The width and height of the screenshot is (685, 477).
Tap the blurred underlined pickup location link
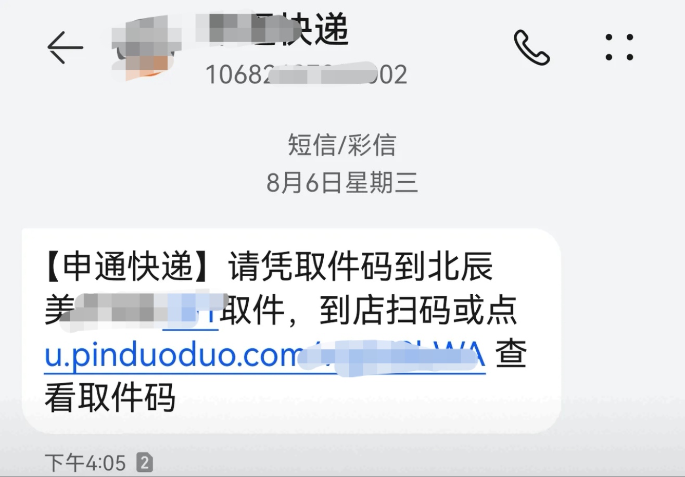coord(191,312)
